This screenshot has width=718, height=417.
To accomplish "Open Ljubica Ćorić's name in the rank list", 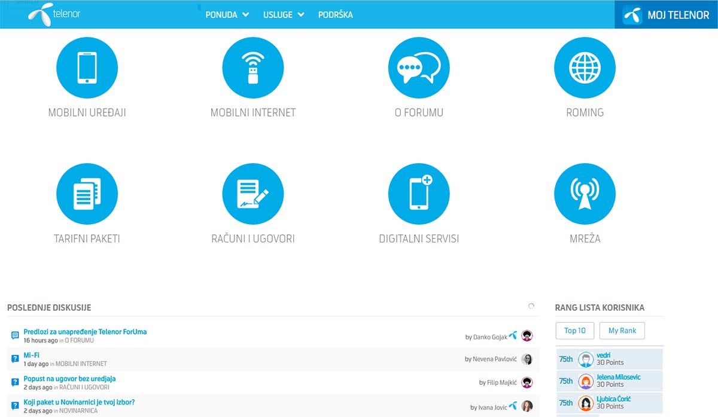I will pos(614,398).
